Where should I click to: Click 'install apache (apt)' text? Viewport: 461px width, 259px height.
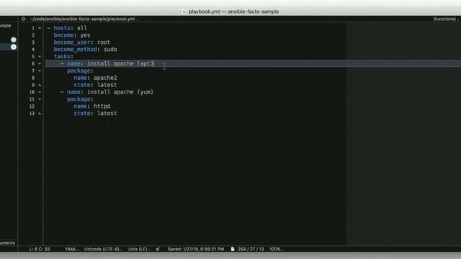click(x=120, y=64)
